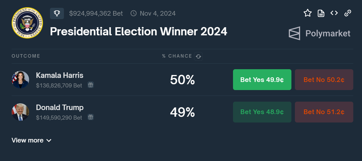Click the Polymarket logo
Screen dimensions: 362x161
(320, 33)
